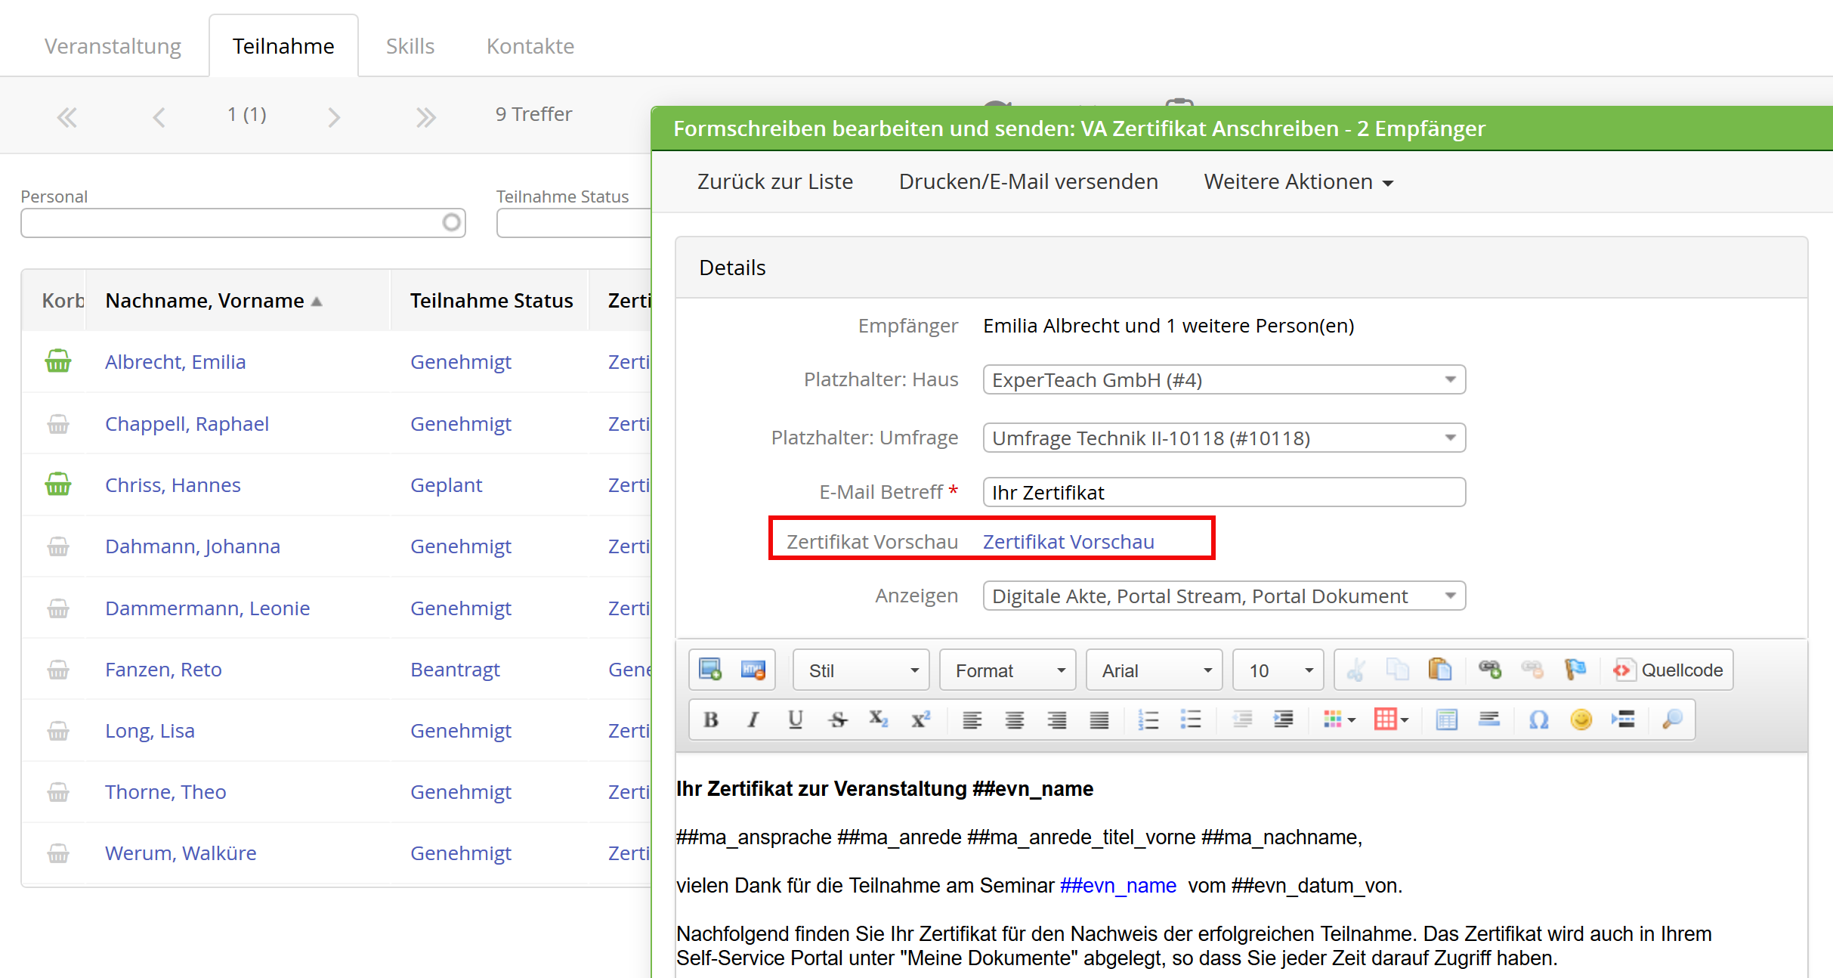Insert a bulleted list

[1191, 720]
